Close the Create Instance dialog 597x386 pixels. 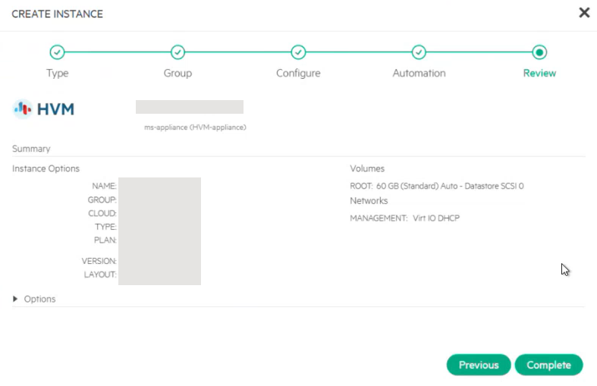tap(584, 13)
